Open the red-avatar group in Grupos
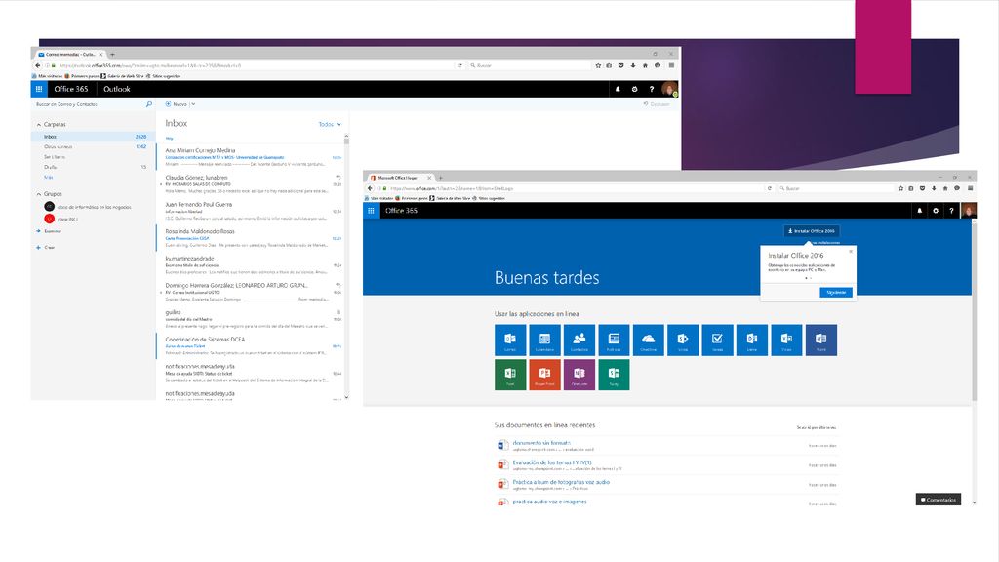Screen dimensions: 999x562 click(61, 219)
